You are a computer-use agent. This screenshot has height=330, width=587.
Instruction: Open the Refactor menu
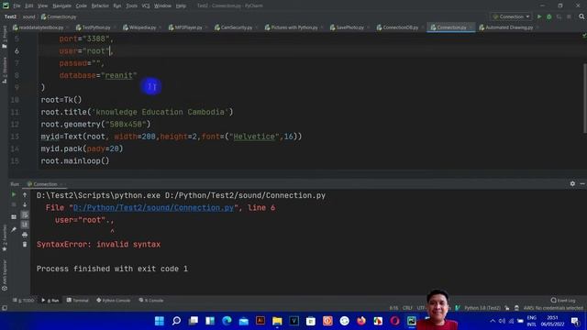point(100,5)
